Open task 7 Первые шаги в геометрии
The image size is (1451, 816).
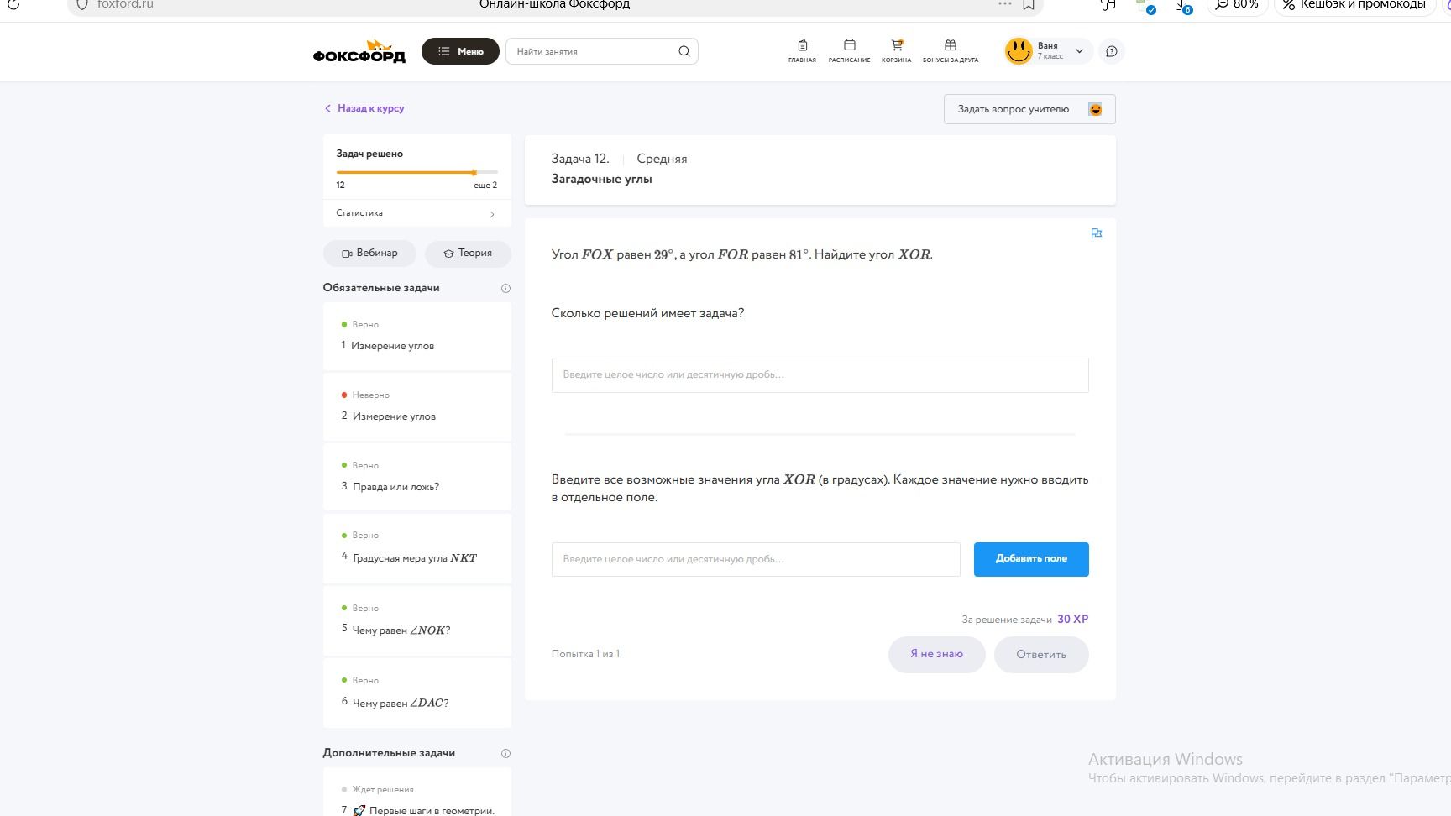pyautogui.click(x=416, y=793)
